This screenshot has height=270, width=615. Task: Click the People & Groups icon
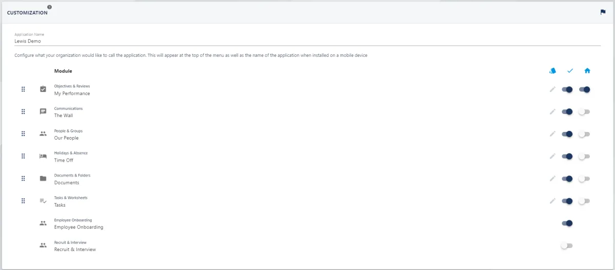click(x=43, y=134)
